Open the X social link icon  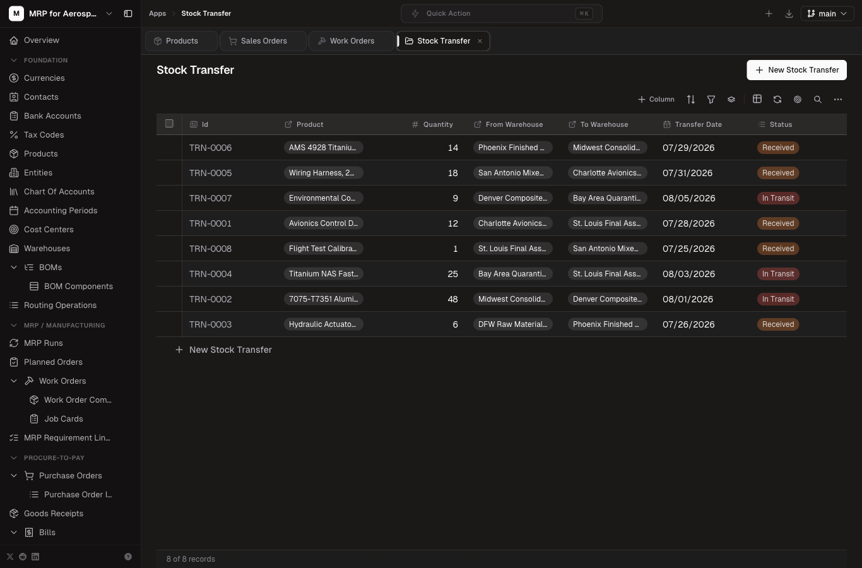(x=10, y=557)
